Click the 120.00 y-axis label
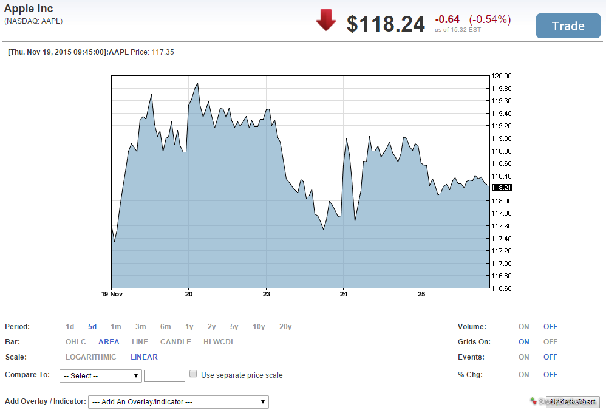The width and height of the screenshot is (606, 413). tap(502, 76)
